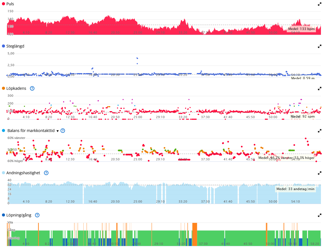This screenshot has height=249, width=324.
Task: Click the 29:10 time marker in Löpkadens
Action: [160, 117]
